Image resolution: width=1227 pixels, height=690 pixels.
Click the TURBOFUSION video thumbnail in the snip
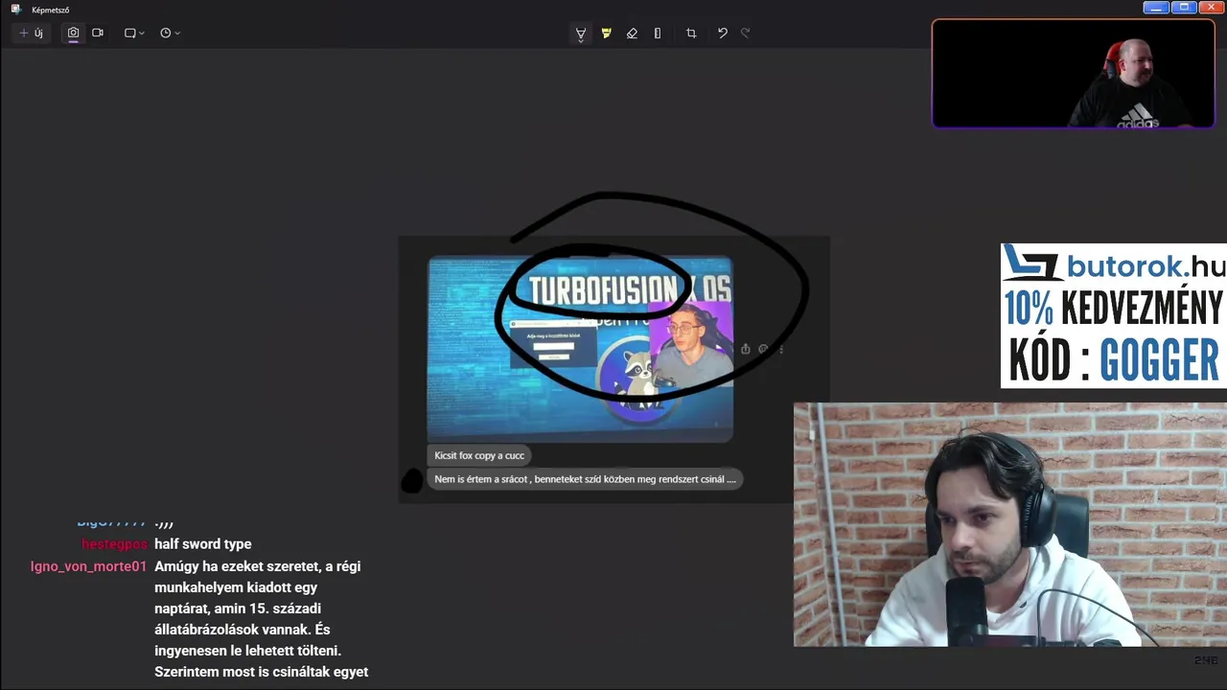point(580,349)
